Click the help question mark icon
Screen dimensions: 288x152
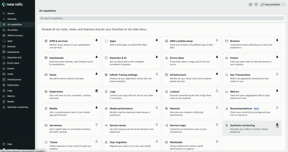click(x=256, y=4)
